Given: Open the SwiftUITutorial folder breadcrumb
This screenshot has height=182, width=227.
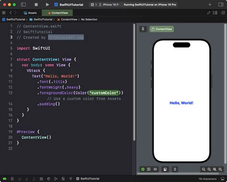Looking at the screenshot, I should coord(41,20).
